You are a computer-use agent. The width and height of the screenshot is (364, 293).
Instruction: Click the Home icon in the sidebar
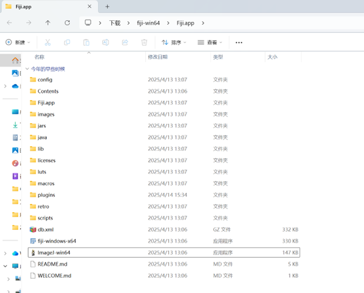15,60
